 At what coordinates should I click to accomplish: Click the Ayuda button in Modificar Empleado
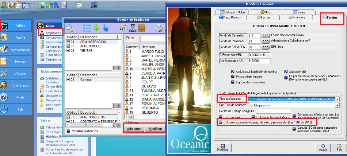pyautogui.click(x=323, y=147)
